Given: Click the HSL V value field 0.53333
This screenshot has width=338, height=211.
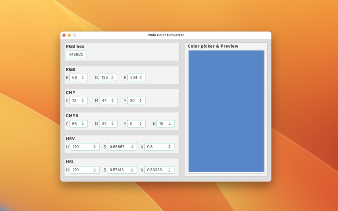Looking at the screenshot, I should [159, 170].
